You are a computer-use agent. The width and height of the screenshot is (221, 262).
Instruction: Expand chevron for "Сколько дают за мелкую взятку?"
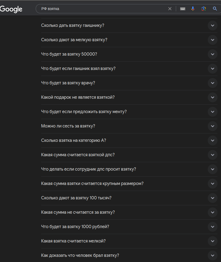pyautogui.click(x=213, y=40)
